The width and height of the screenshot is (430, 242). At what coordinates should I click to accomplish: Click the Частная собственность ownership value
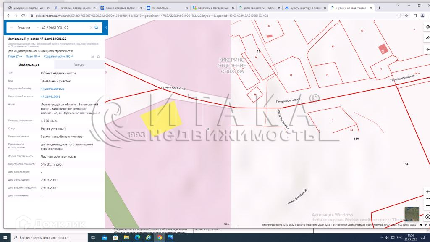click(58, 156)
